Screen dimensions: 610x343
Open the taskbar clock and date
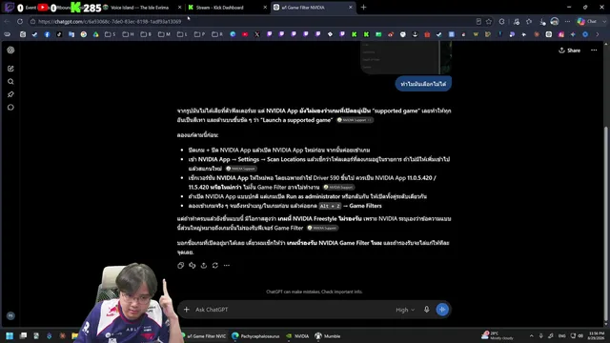pyautogui.click(x=597, y=336)
